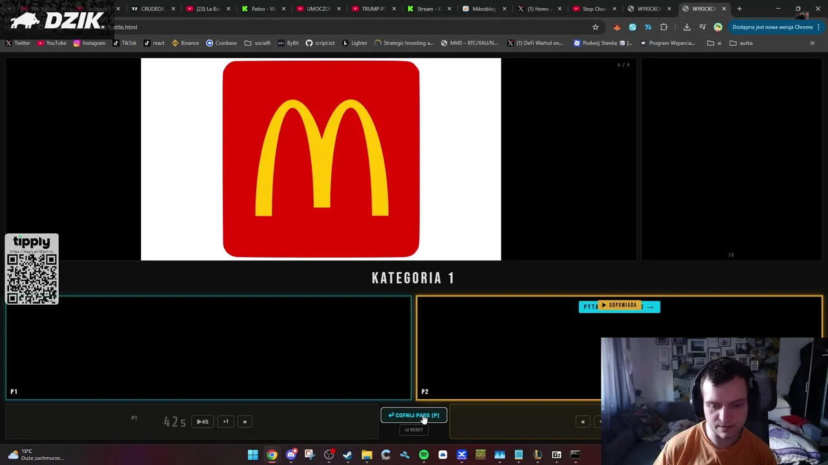Screen dimensions: 828x465
Task: Open the media controls icon
Action: (703, 27)
